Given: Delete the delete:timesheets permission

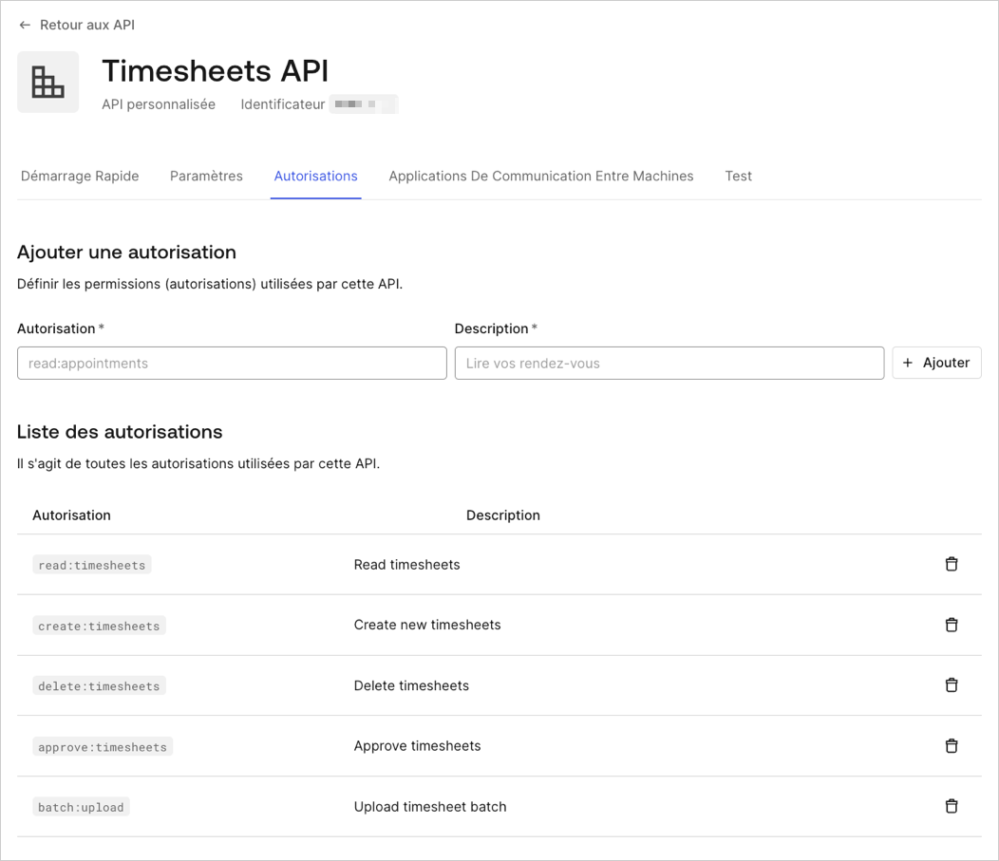Looking at the screenshot, I should tap(952, 685).
